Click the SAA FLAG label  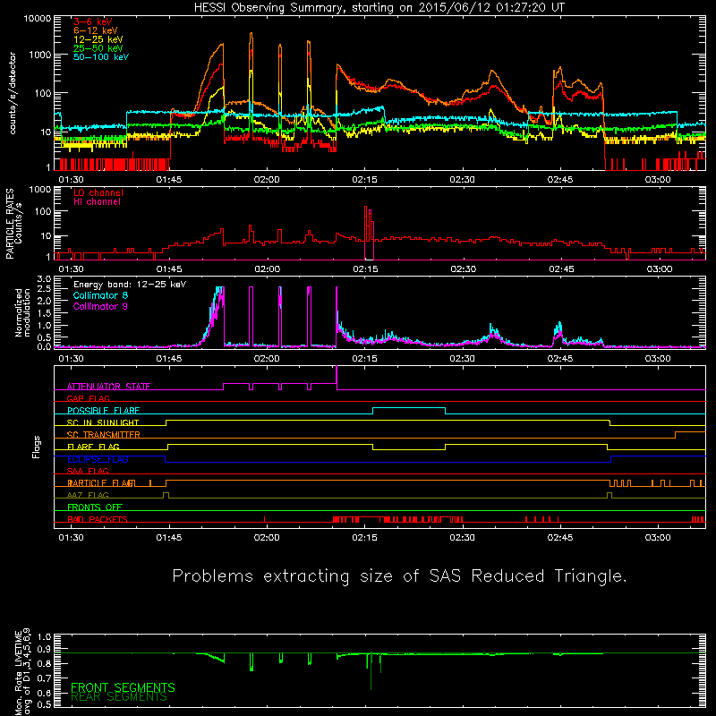(x=88, y=471)
